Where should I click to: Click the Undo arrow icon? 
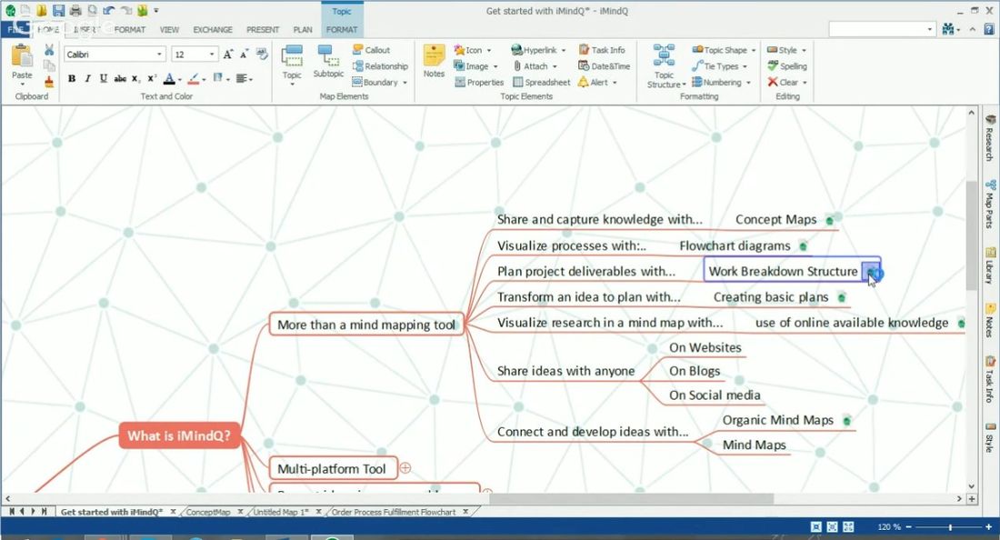[108, 10]
